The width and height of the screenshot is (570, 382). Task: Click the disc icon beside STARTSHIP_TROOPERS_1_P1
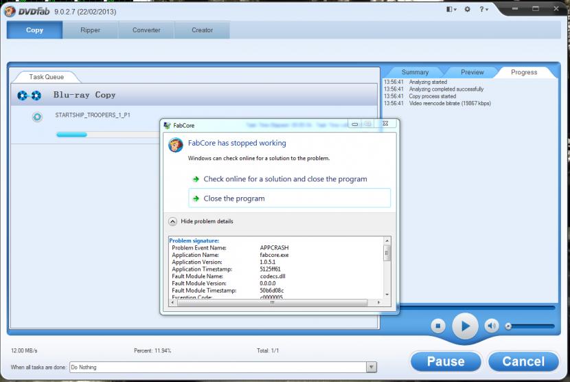pos(37,117)
